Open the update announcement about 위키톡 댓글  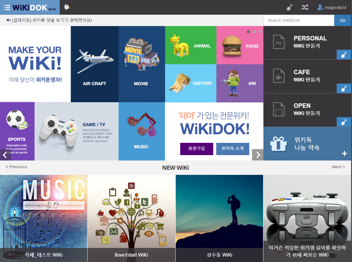tap(52, 20)
